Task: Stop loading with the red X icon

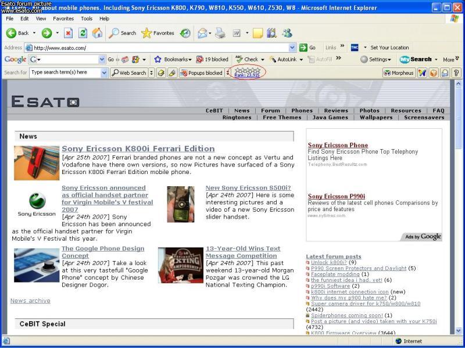Action: tap(68, 33)
